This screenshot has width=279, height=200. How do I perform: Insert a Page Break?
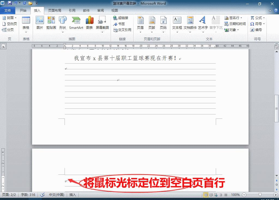pos(8,30)
